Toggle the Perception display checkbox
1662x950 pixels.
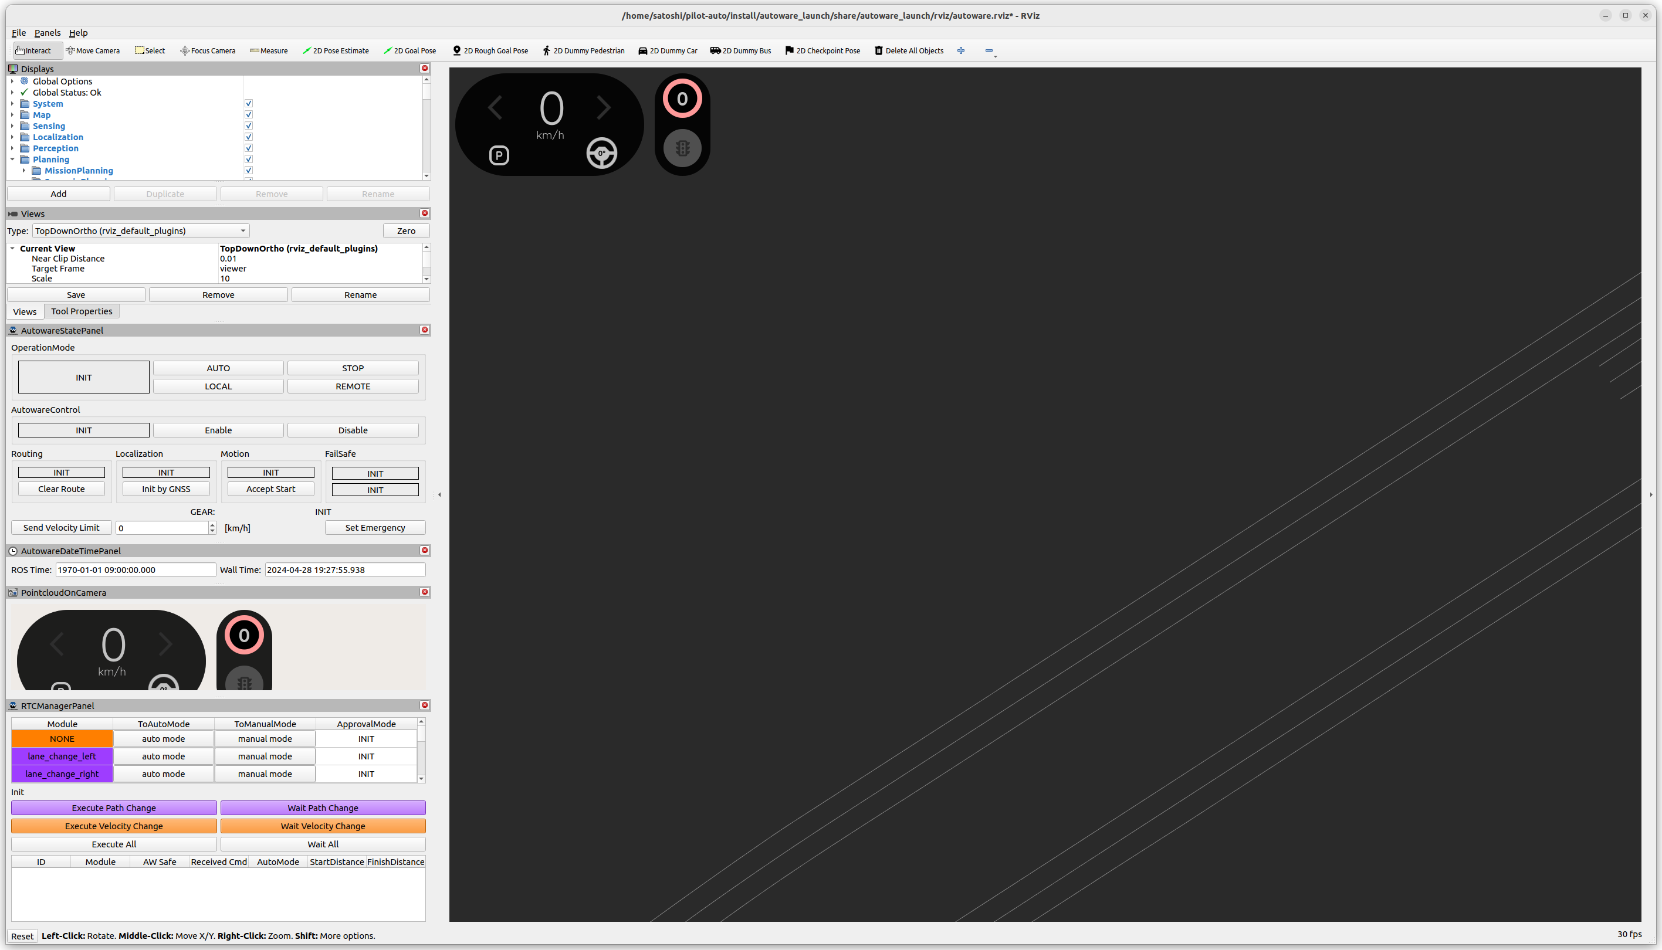[249, 148]
